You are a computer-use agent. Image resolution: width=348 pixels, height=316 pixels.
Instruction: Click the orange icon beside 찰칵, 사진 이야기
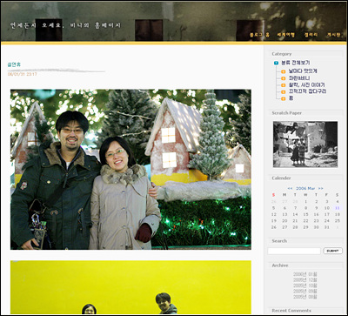tap(284, 85)
